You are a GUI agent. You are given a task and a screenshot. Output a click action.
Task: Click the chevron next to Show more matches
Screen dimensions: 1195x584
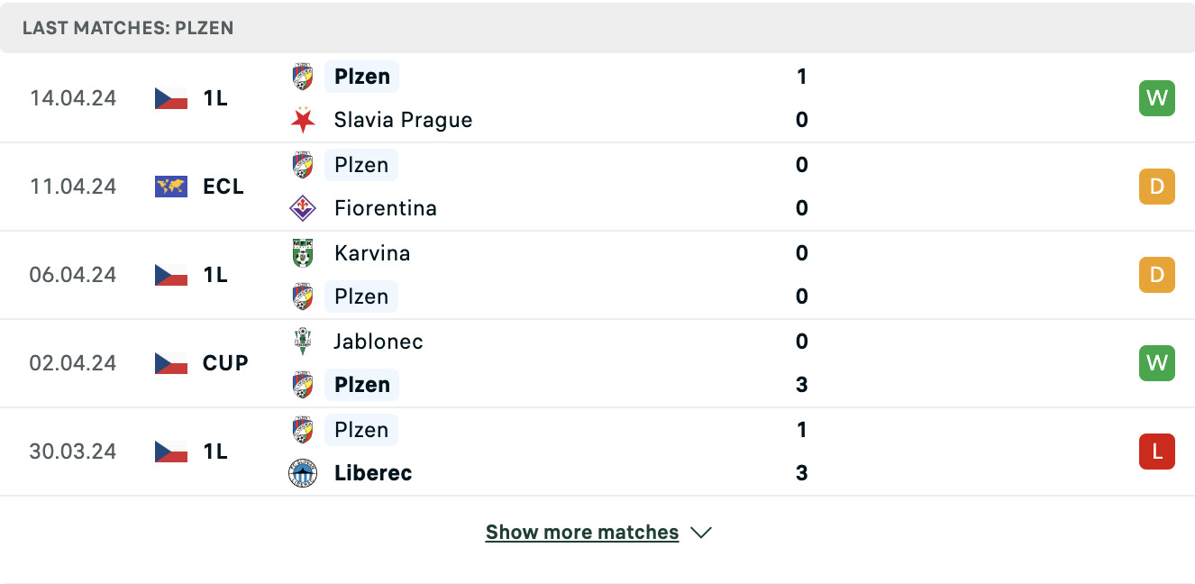click(x=701, y=533)
